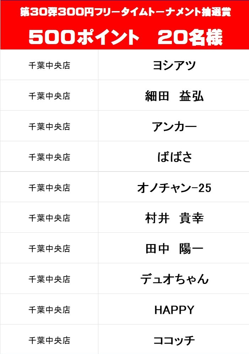Image resolution: width=249 pixels, height=354 pixels.
Task: Select the 'デュオちゃん' name cell
Action: (x=174, y=279)
